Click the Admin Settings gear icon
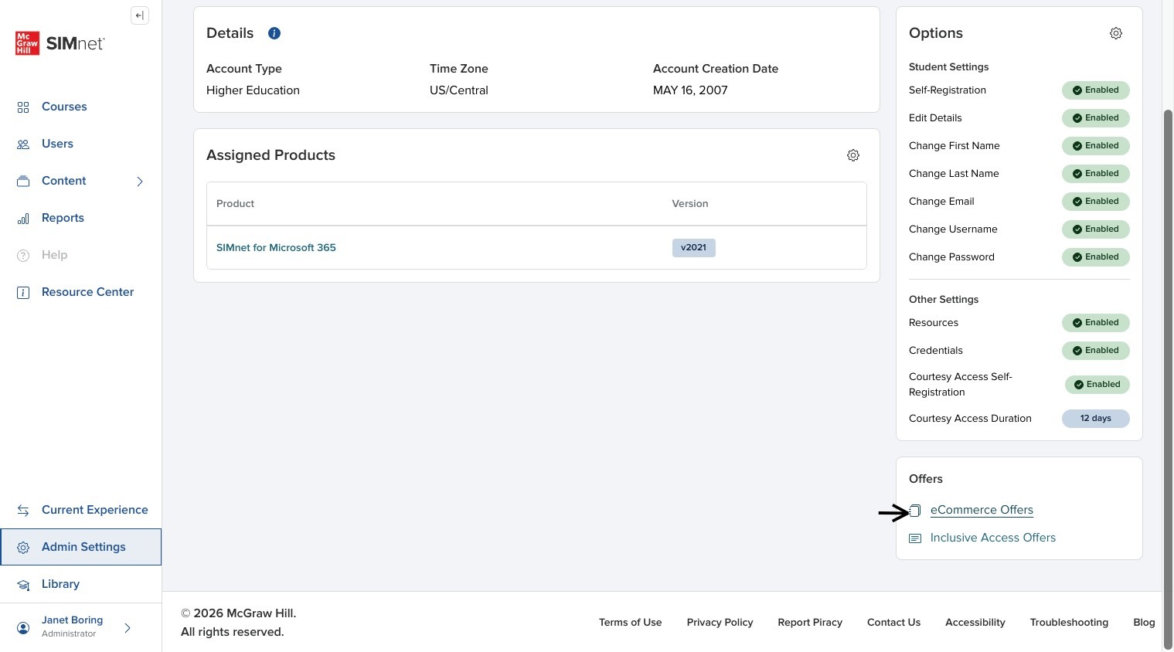Viewport: 1174px width, 652px height. (23, 548)
